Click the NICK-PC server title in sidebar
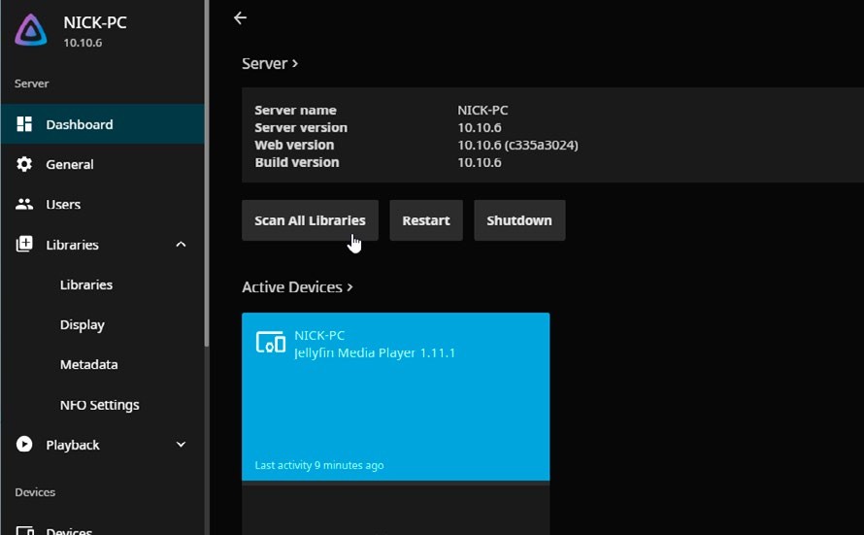This screenshot has height=535, width=864. [95, 22]
